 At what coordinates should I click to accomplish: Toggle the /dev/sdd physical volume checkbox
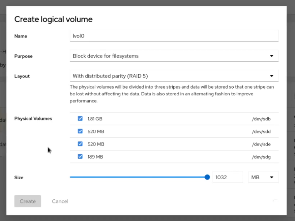pyautogui.click(x=80, y=131)
